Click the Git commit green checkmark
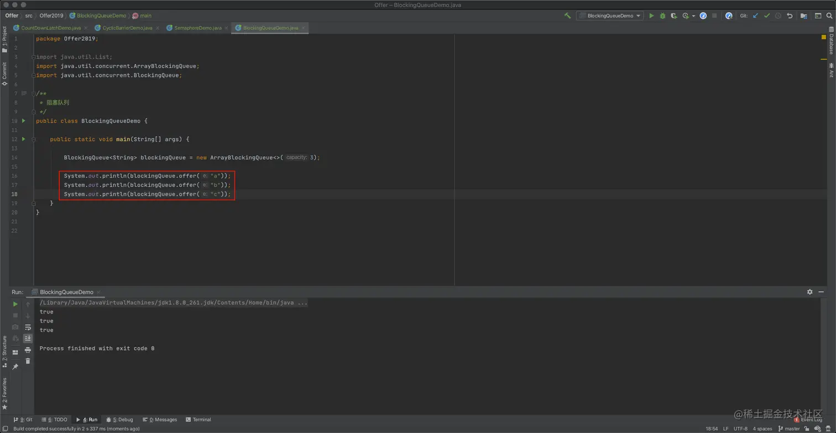 click(767, 16)
